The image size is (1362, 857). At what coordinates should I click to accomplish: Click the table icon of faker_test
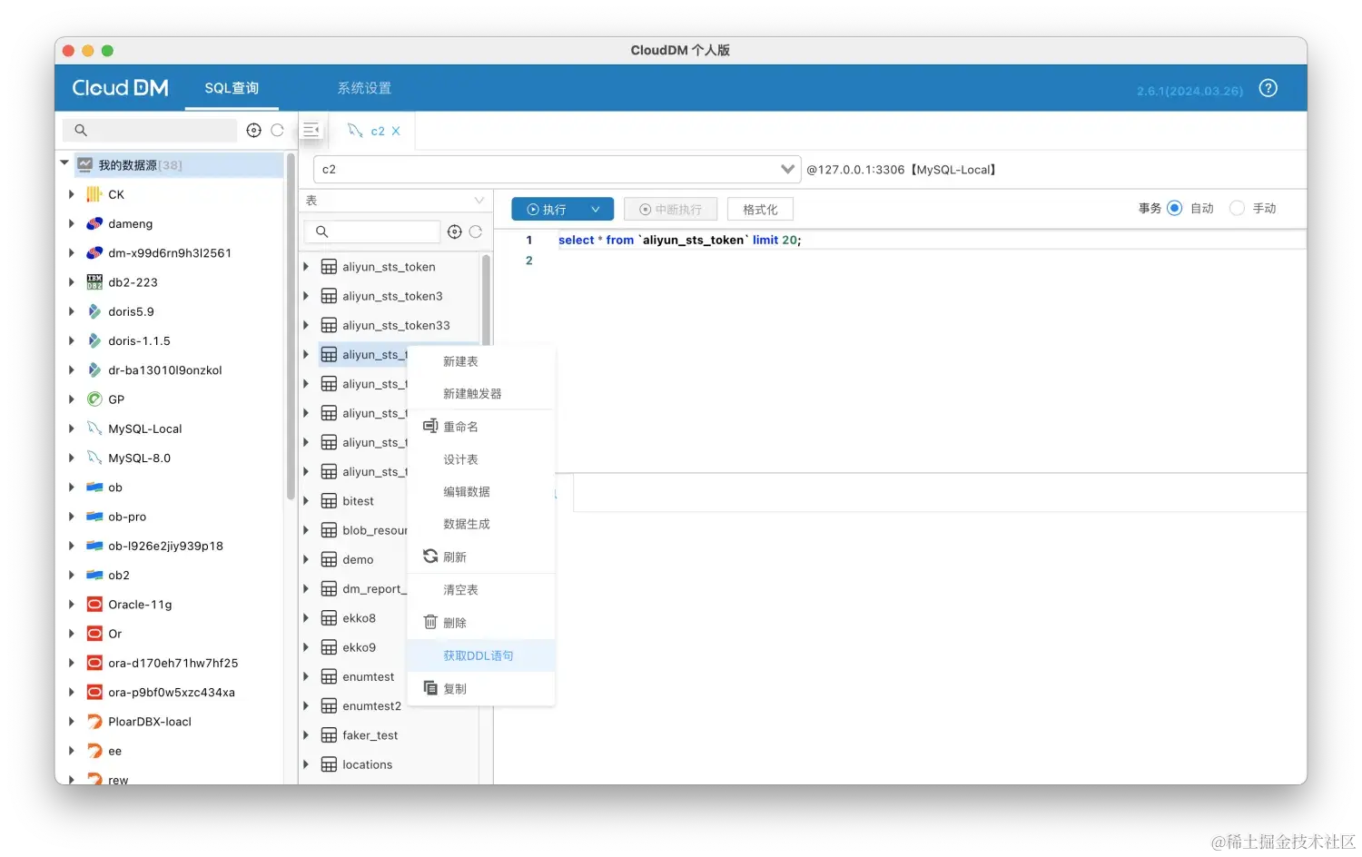[329, 735]
